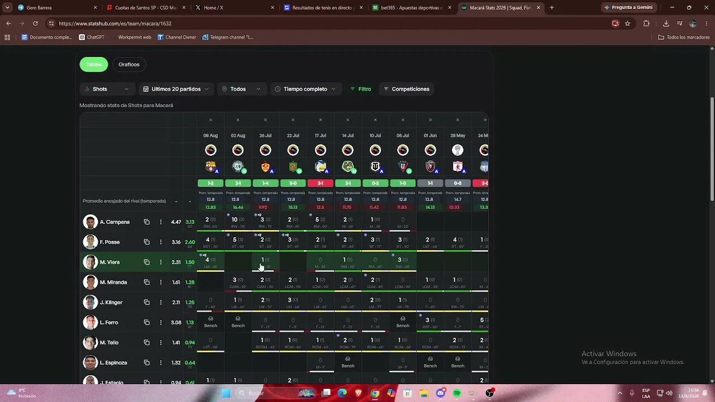Image resolution: width=715 pixels, height=402 pixels.
Task: Click the opponent crest for the 08 Aug match
Action: coord(211,166)
